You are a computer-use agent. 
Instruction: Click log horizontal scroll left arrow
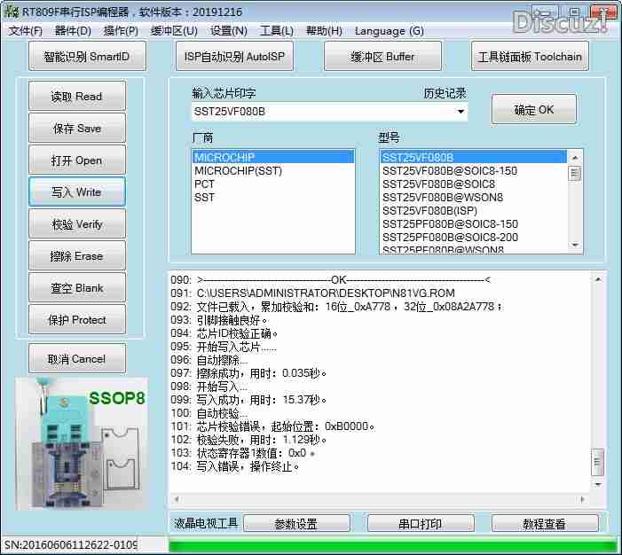[x=177, y=499]
